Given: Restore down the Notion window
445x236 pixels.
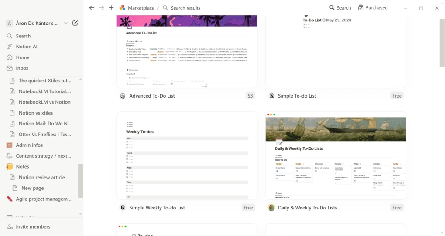Looking at the screenshot, I should (x=421, y=8).
